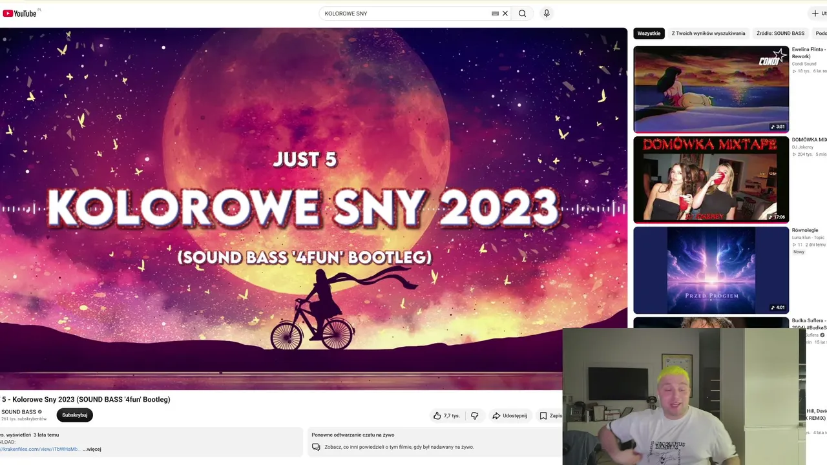Clear the search query with the X
The height and width of the screenshot is (465, 827).
pos(505,13)
